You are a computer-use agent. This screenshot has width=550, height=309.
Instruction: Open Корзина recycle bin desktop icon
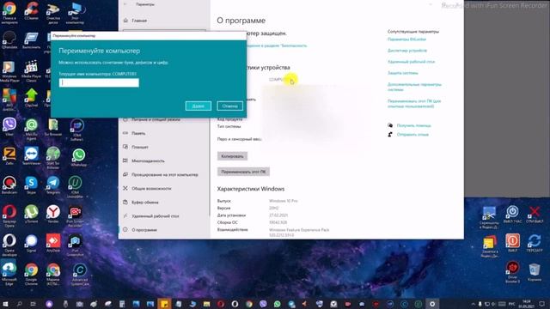(x=535, y=273)
